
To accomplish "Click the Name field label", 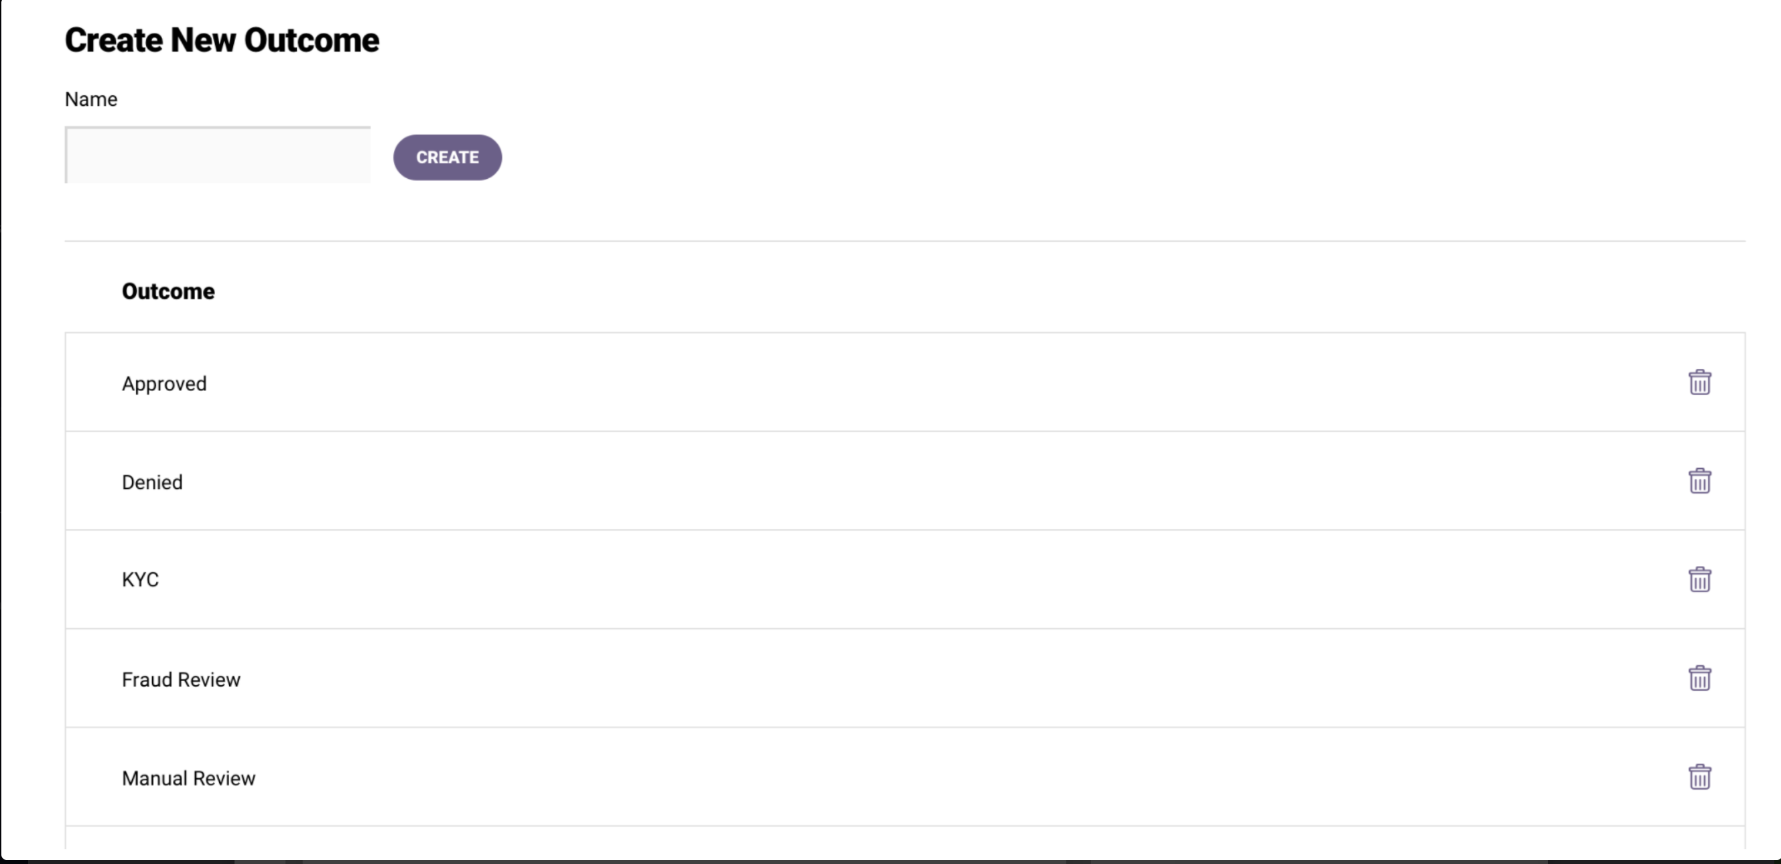I will click(91, 100).
